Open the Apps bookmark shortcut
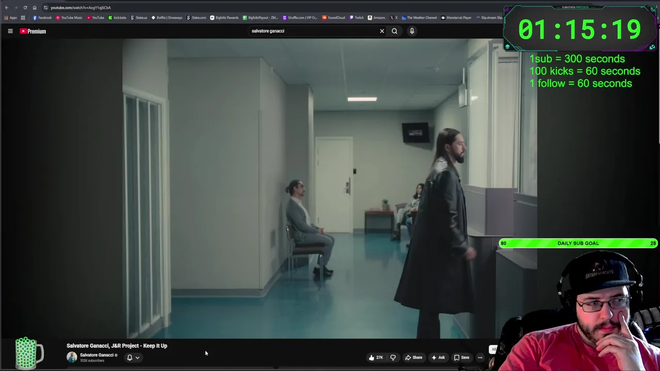The image size is (660, 371). tap(11, 18)
